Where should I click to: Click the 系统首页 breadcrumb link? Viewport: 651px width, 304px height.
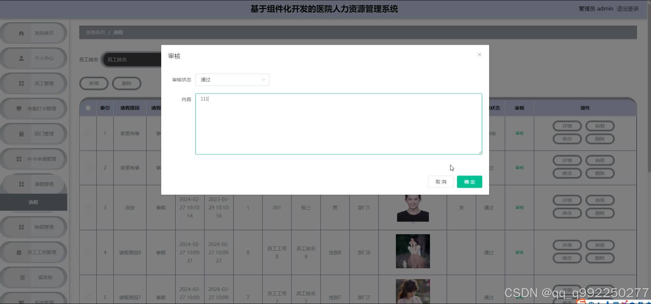96,32
